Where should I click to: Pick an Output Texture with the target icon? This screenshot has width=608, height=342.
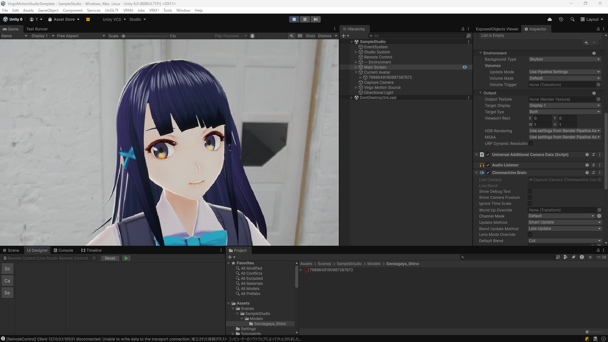pyautogui.click(x=598, y=99)
